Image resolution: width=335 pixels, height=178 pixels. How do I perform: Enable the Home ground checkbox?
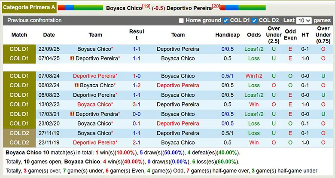pyautogui.click(x=181, y=21)
